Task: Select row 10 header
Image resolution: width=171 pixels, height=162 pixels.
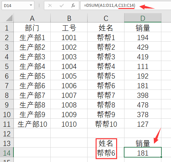Action: pos(7,114)
